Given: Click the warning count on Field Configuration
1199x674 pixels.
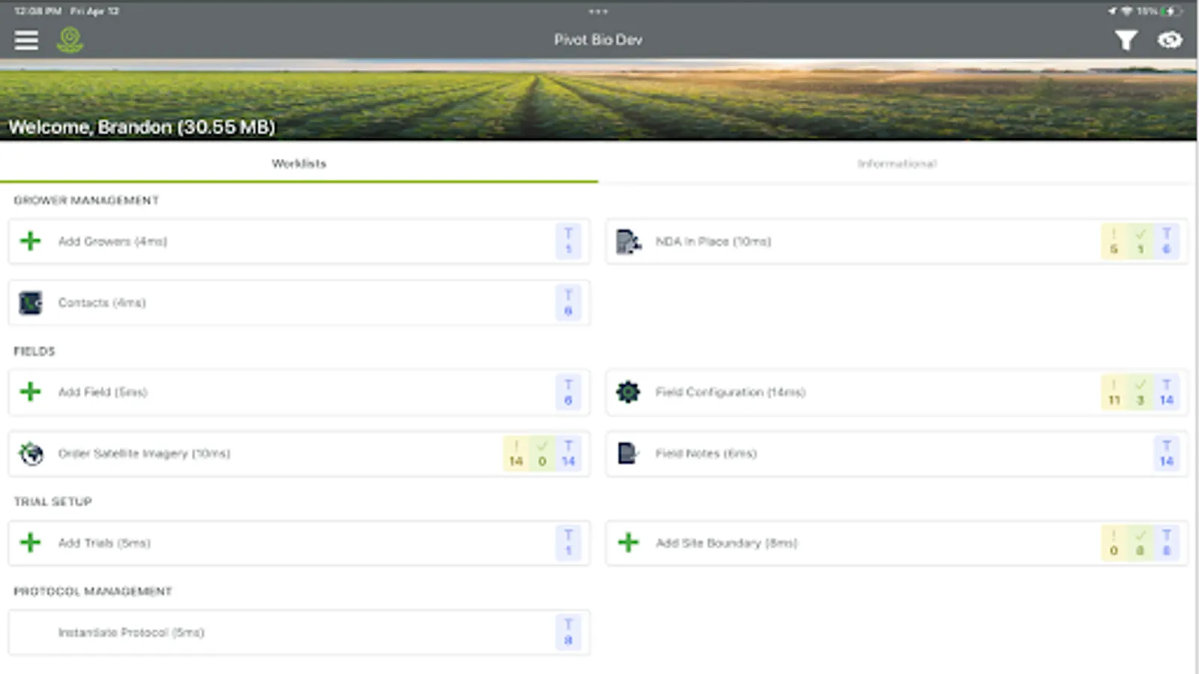Looking at the screenshot, I should 1114,392.
